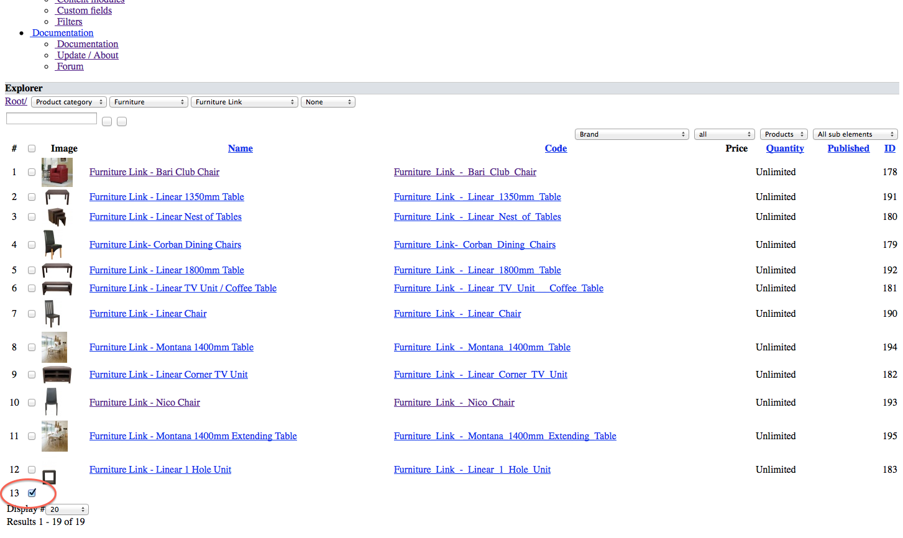Go to the Update / About menu link

tap(87, 55)
